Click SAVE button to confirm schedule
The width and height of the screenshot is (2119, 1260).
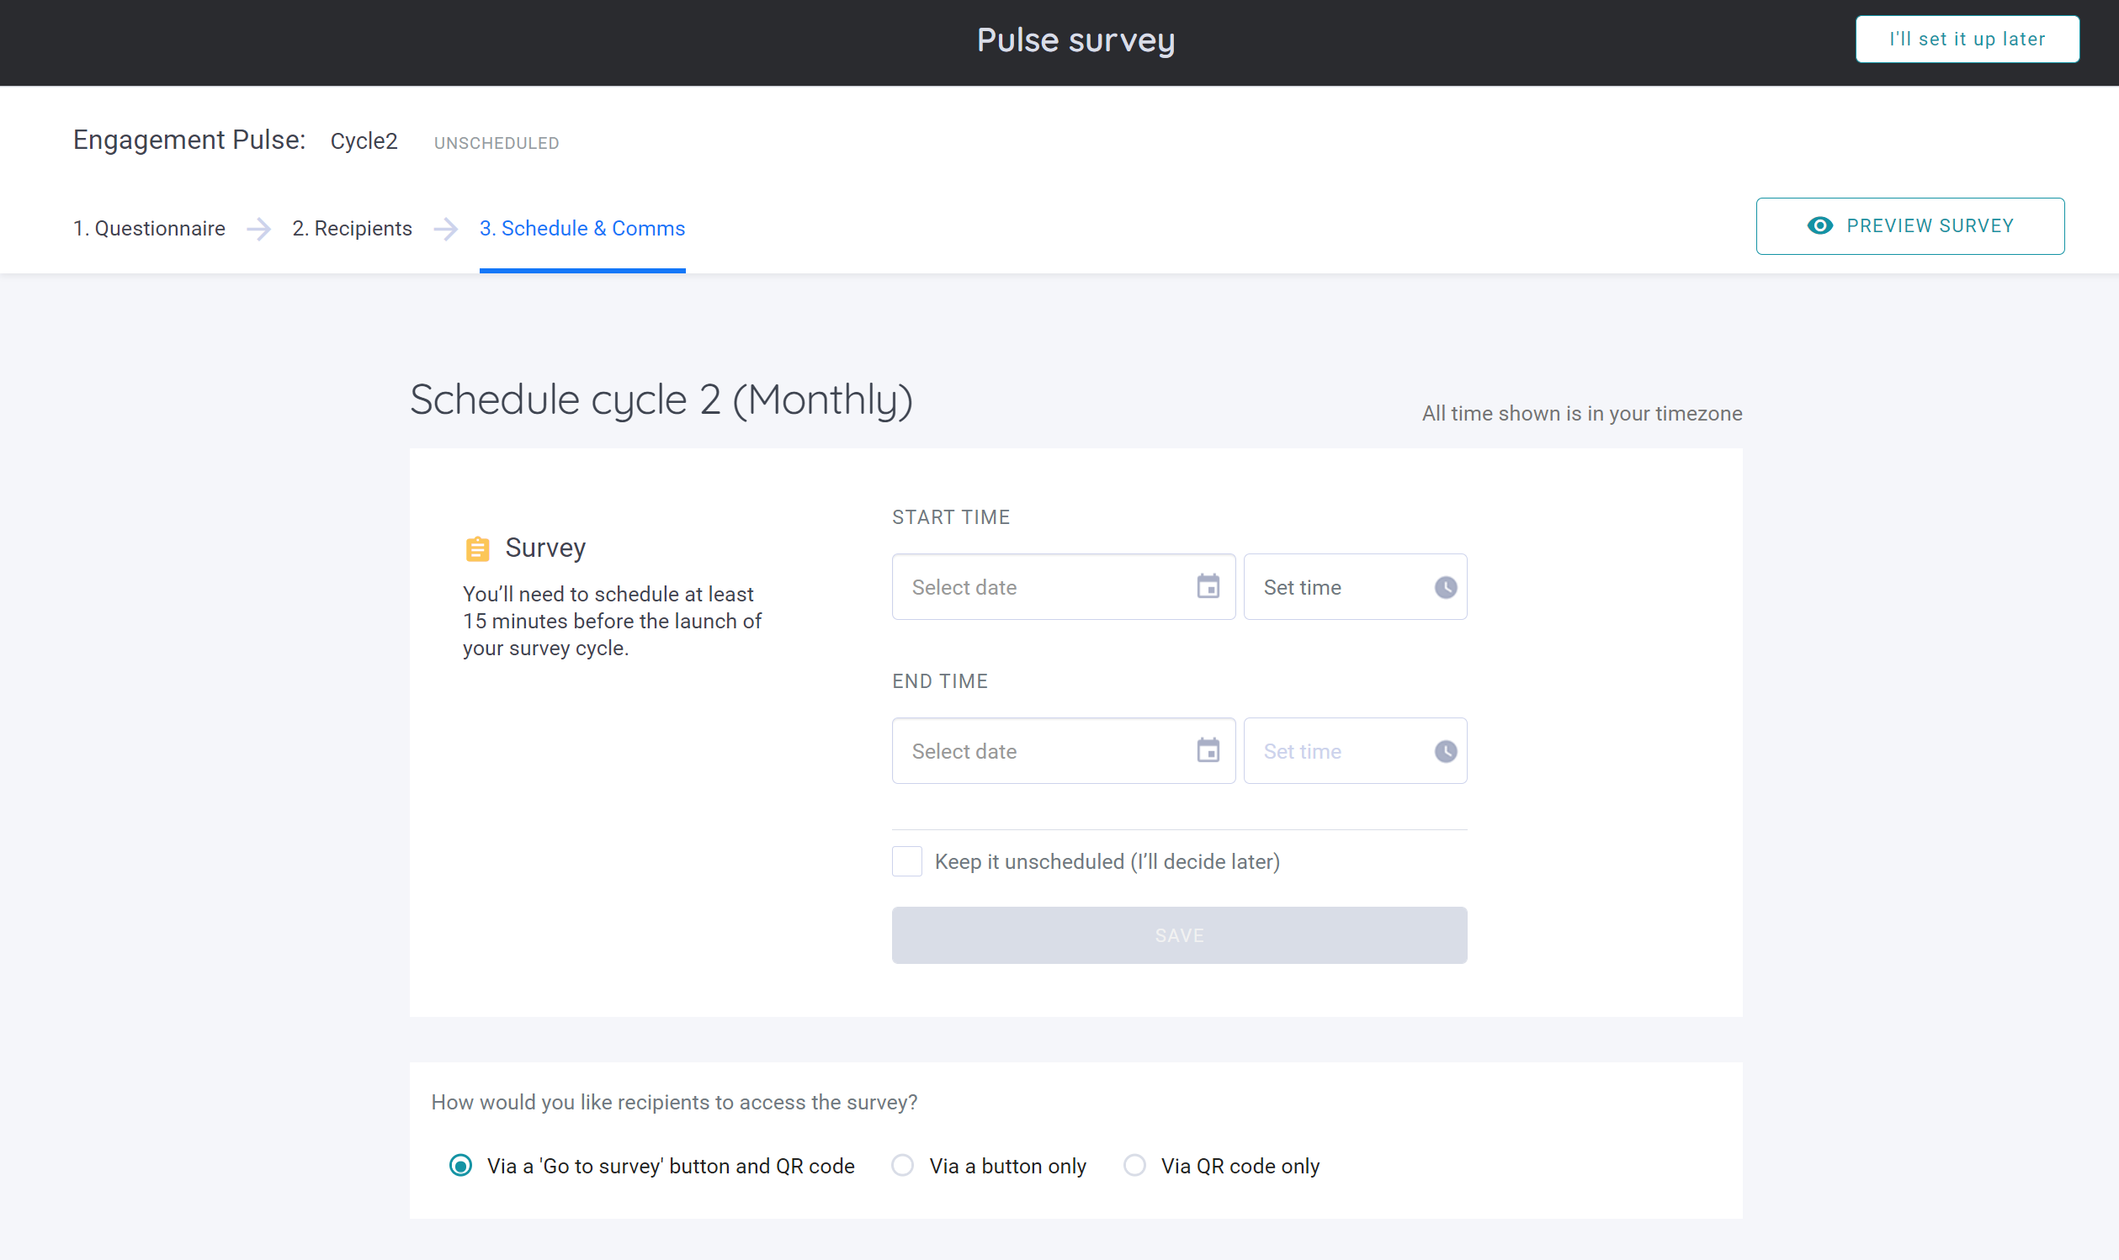click(x=1180, y=934)
